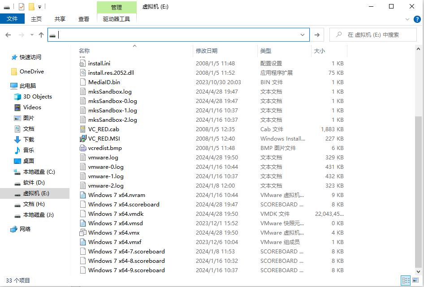Select the VC_RED.MSI installer file

point(104,138)
